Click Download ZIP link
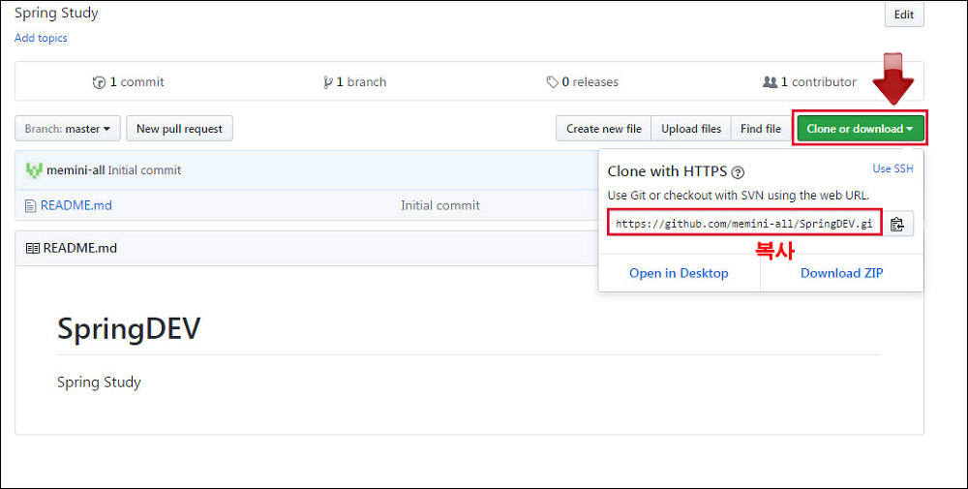This screenshot has width=968, height=489. tap(841, 273)
